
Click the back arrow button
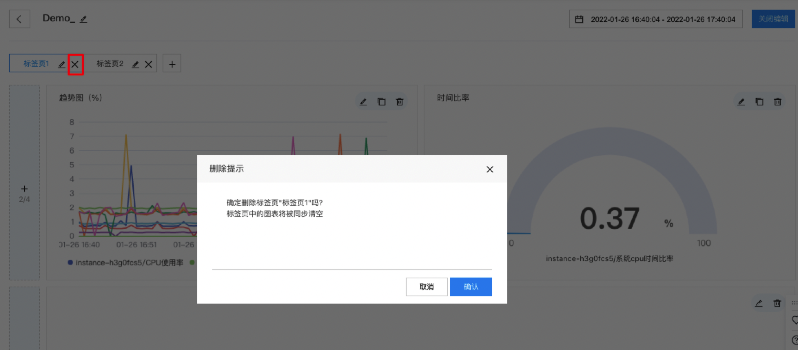tap(19, 19)
